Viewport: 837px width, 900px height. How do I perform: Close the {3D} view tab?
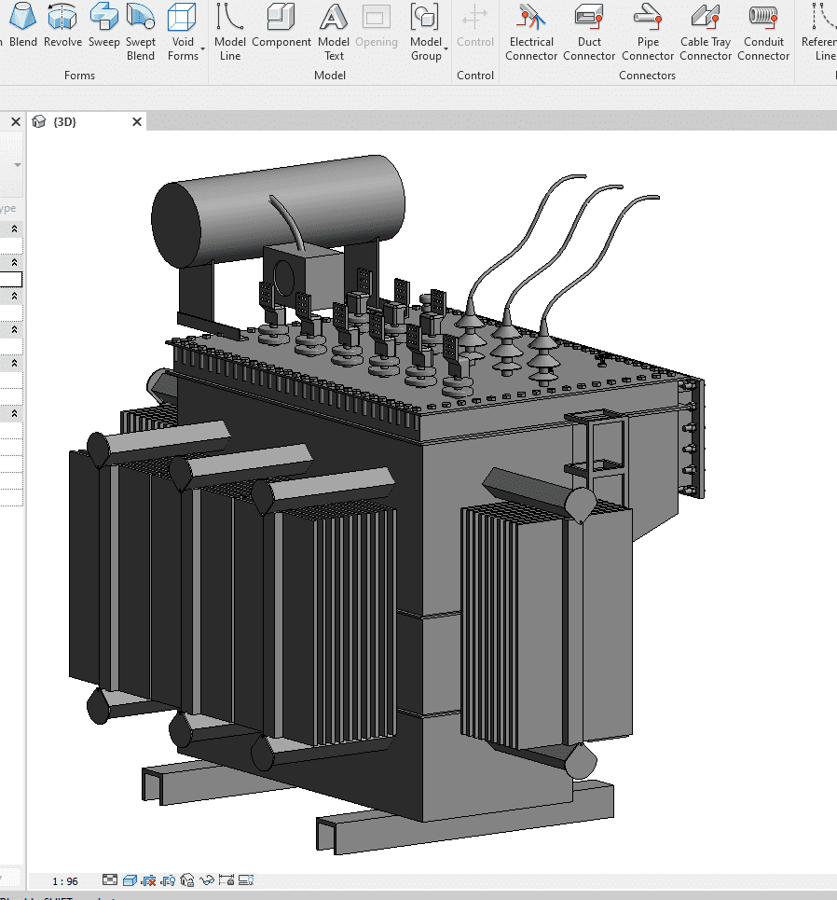pyautogui.click(x=137, y=122)
